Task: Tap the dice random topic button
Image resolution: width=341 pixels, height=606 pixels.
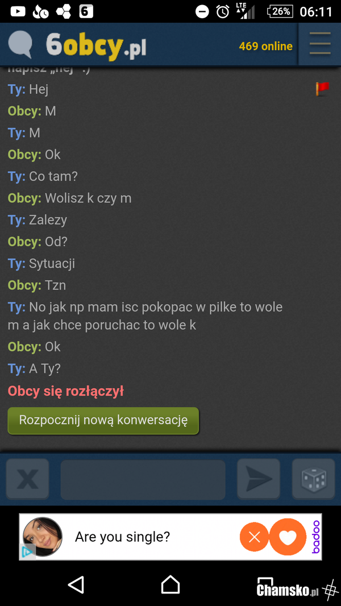Action: pyautogui.click(x=313, y=479)
